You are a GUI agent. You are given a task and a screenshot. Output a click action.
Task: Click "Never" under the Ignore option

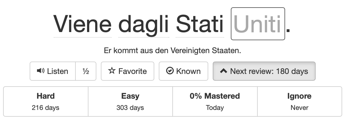point(299,108)
